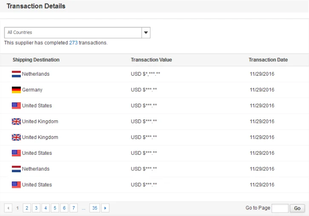The width and height of the screenshot is (309, 216).
Task: Go to page 2
Action: click(x=27, y=208)
